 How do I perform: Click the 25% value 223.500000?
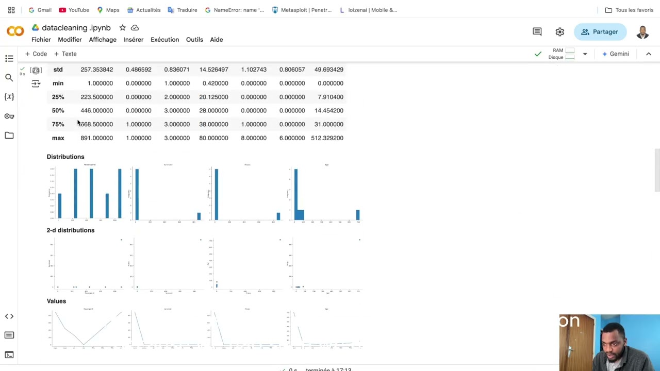pyautogui.click(x=96, y=97)
